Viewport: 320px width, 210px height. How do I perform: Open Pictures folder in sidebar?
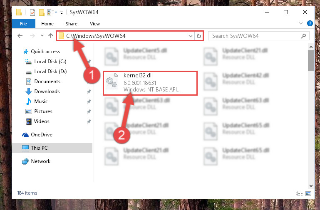(x=43, y=111)
